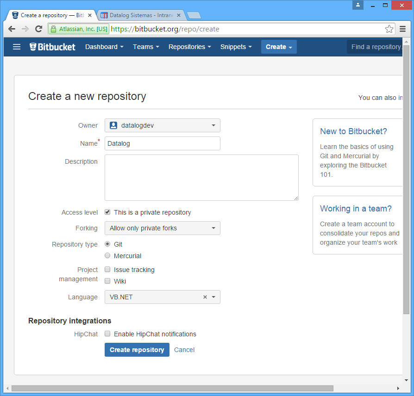The height and width of the screenshot is (396, 414).
Task: Open the hamburger sidebar menu in Bitbucket
Action: (x=17, y=47)
